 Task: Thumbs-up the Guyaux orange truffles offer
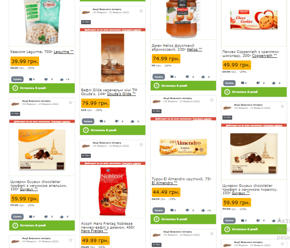tap(62, 217)
